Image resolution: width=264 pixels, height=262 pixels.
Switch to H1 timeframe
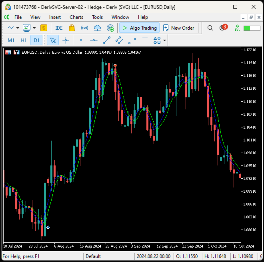tap(24, 40)
